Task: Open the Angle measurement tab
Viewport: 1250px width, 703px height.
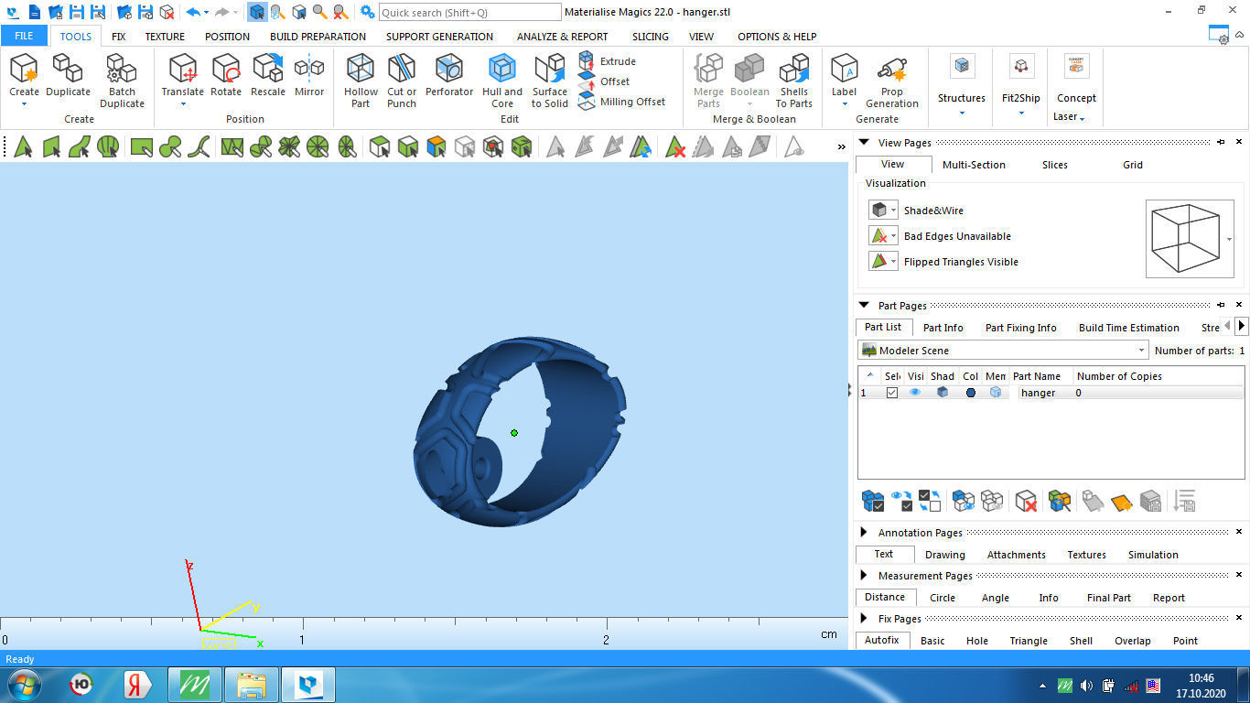Action: [996, 598]
